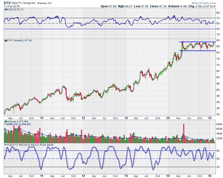Click the Close 87.34 quote value

point(158,6)
